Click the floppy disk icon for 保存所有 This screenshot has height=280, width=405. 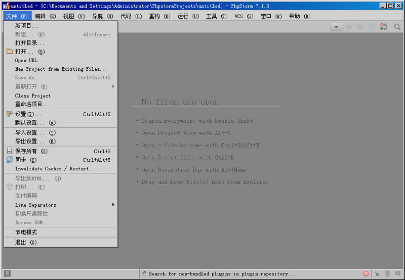(10, 151)
